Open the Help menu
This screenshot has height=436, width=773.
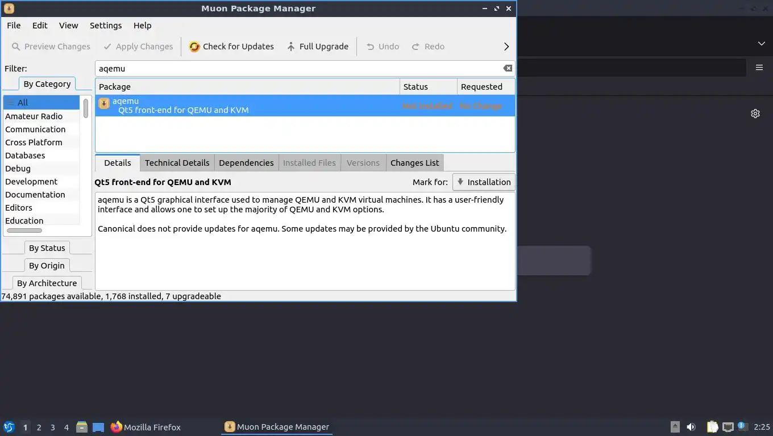tap(142, 26)
